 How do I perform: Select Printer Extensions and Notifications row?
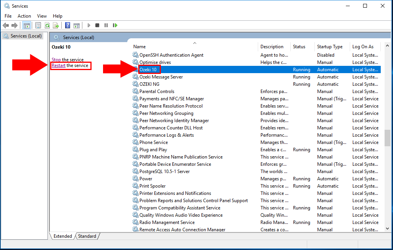[x=256, y=193]
